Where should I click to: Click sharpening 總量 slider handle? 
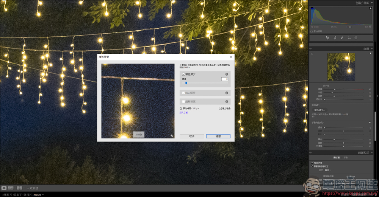click(335, 90)
